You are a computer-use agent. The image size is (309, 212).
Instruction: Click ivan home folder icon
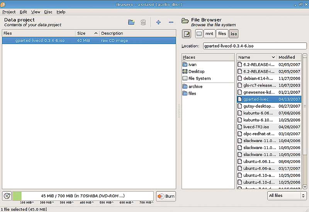[185, 64]
